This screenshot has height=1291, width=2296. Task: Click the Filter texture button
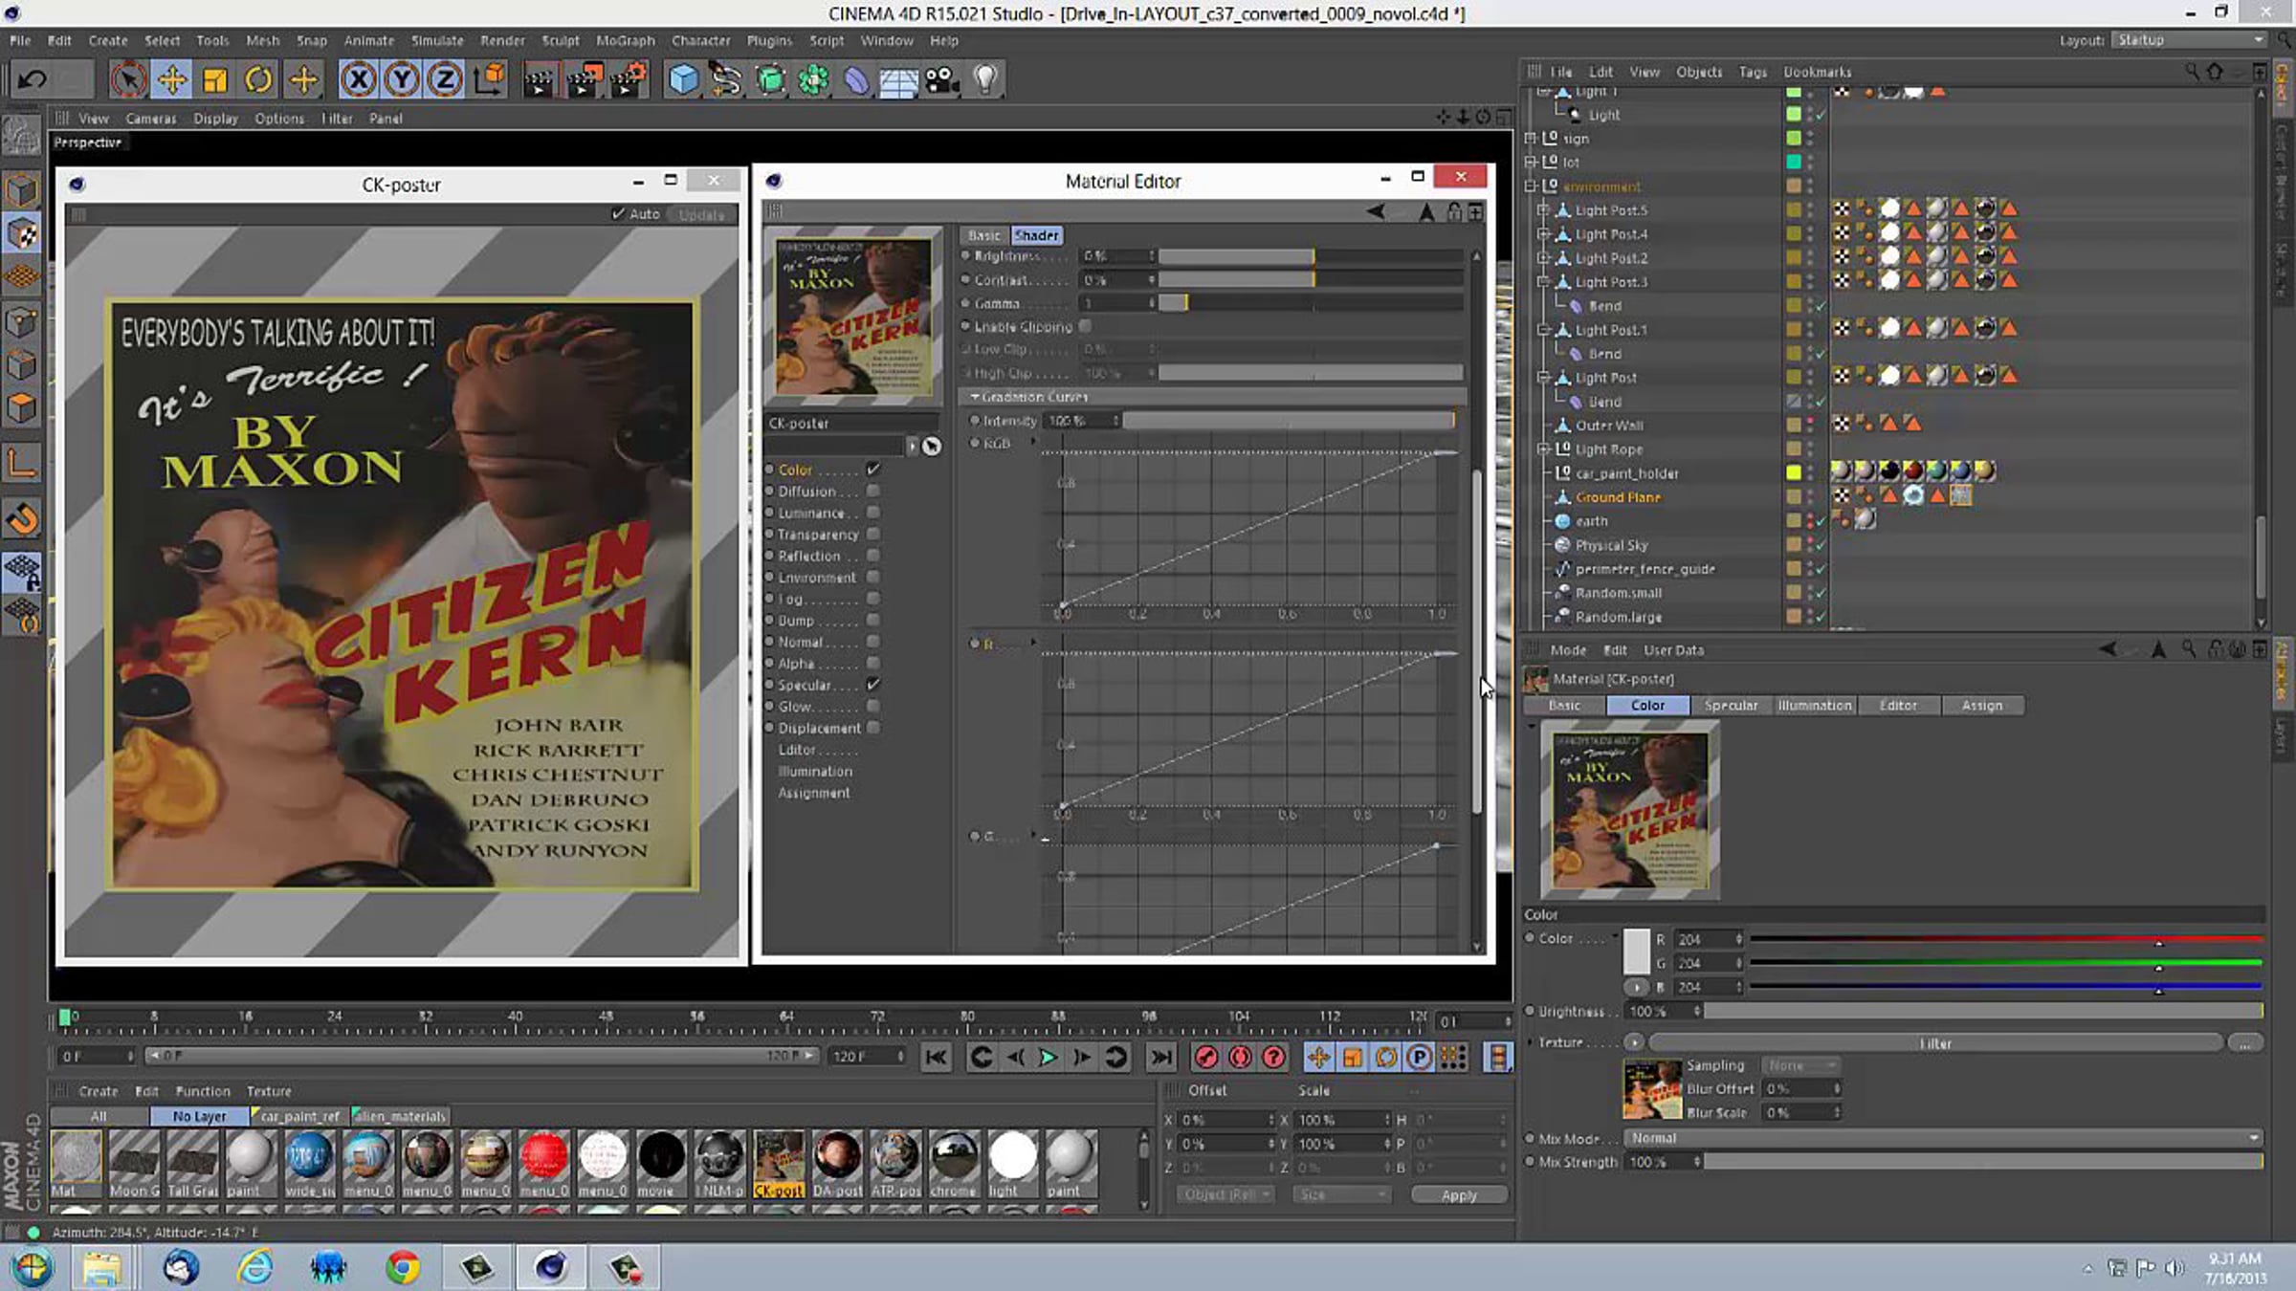(1935, 1043)
